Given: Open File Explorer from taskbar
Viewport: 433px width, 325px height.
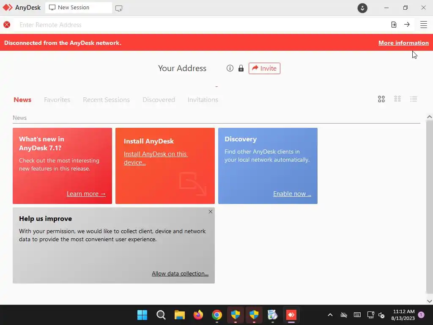Looking at the screenshot, I should point(179,315).
